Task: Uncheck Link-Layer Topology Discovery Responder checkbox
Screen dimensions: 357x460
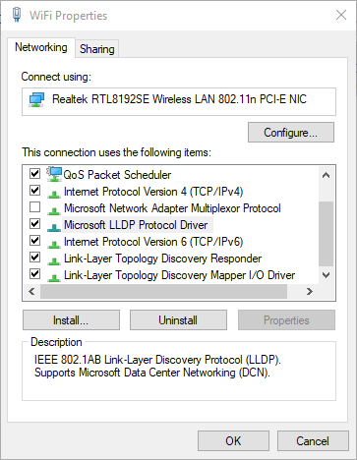Action: click(x=34, y=258)
